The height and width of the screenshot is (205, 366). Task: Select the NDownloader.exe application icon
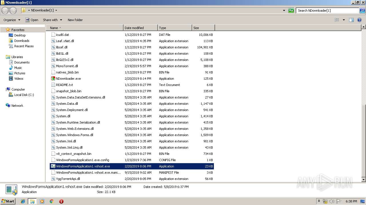[53, 79]
